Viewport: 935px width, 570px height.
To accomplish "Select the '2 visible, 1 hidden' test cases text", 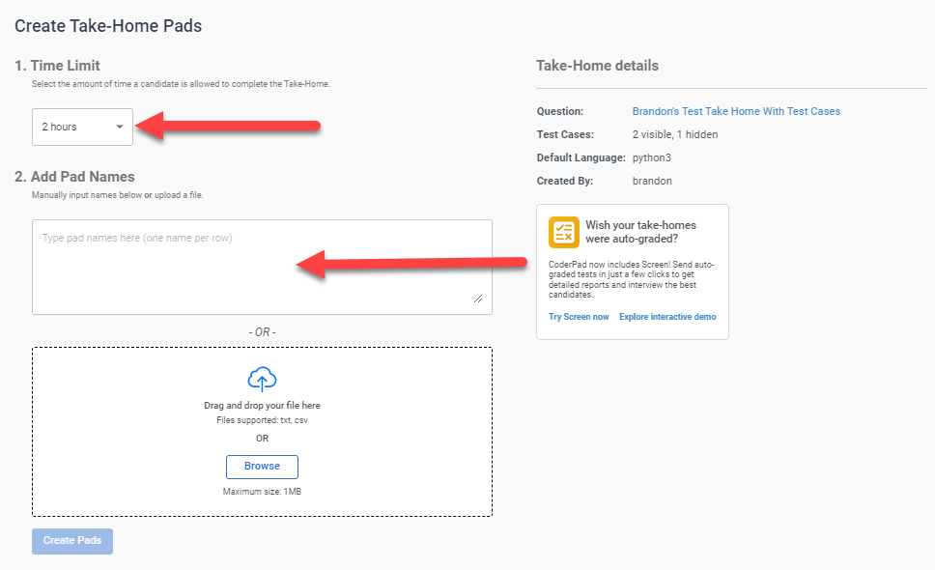I will [674, 134].
